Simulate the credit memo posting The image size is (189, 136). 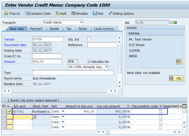tap(80, 14)
